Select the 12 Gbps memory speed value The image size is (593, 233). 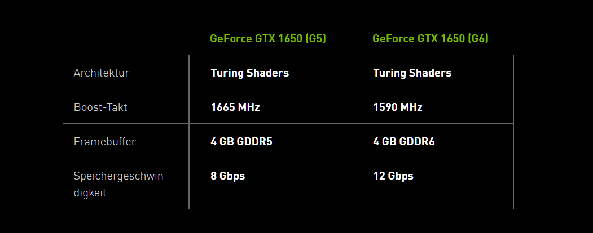coord(393,176)
